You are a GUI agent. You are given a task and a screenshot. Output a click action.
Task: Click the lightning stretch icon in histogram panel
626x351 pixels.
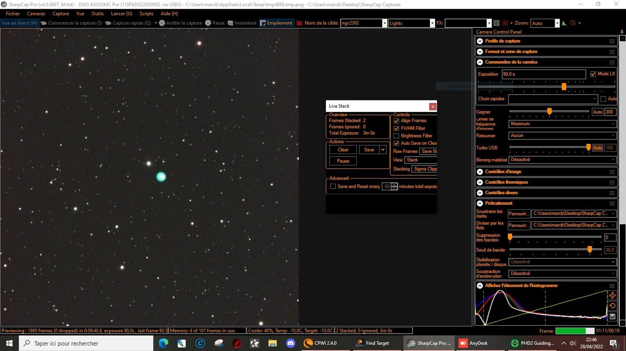coord(612,295)
